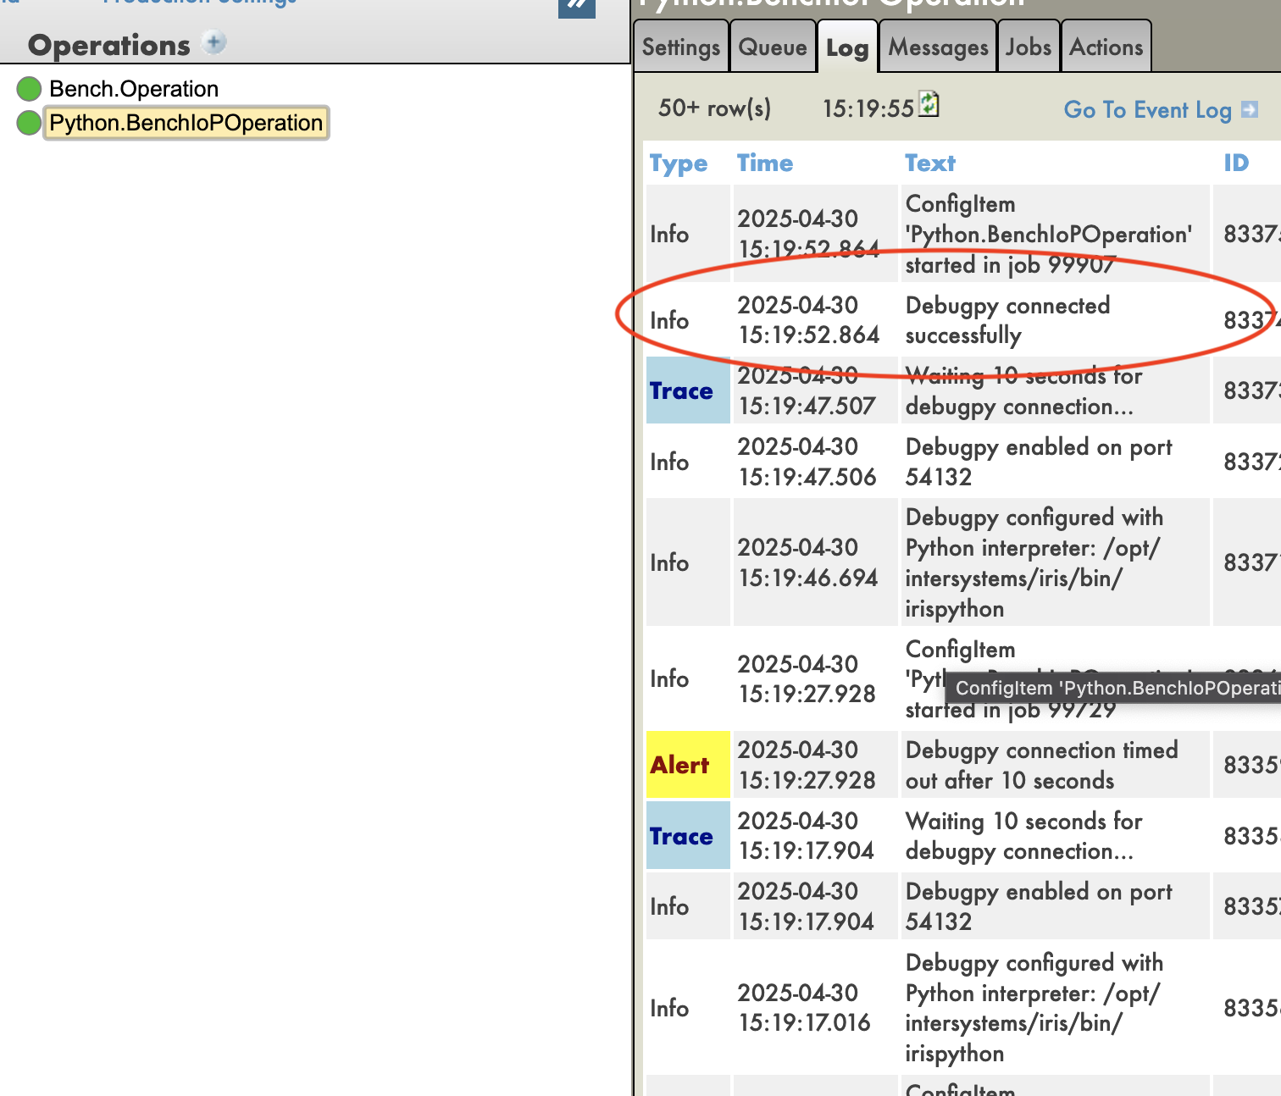
Task: Click the Trace cell at 15:19:47.507
Action: [688, 390]
